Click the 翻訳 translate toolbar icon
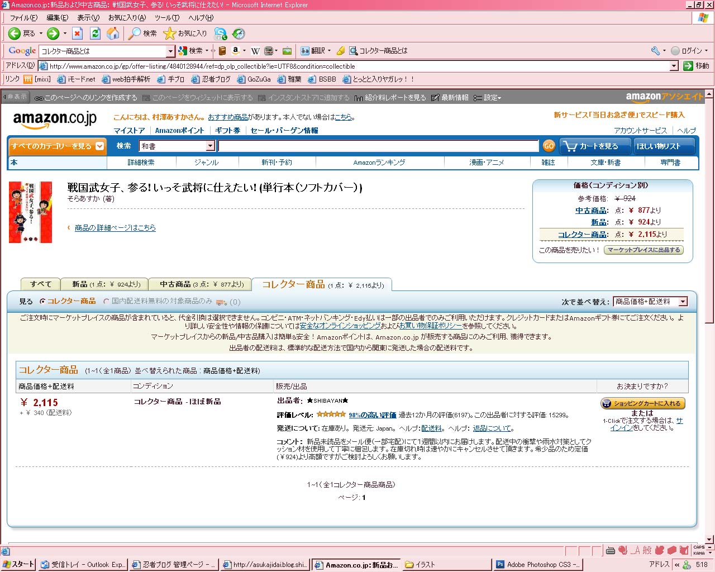This screenshot has width=715, height=572. [313, 51]
